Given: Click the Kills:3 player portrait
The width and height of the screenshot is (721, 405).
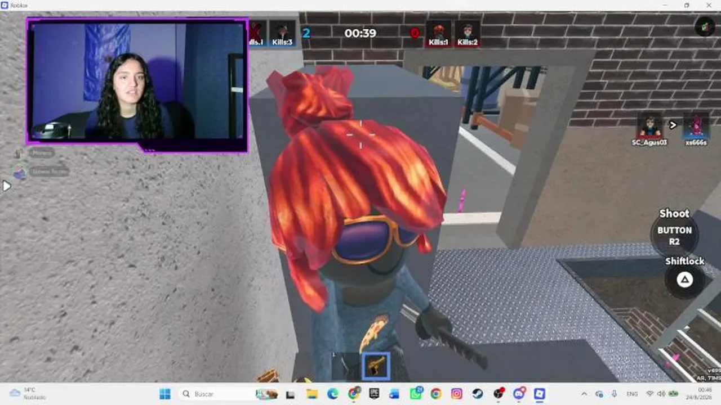Looking at the screenshot, I should (282, 34).
